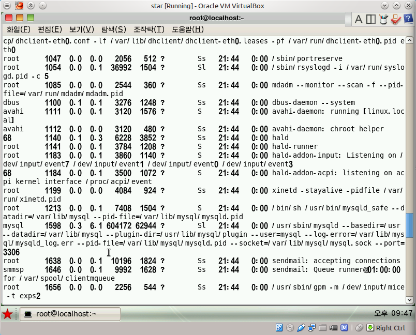Click the 3306 port number
Viewport: 416px width, 335px height.
11,252
